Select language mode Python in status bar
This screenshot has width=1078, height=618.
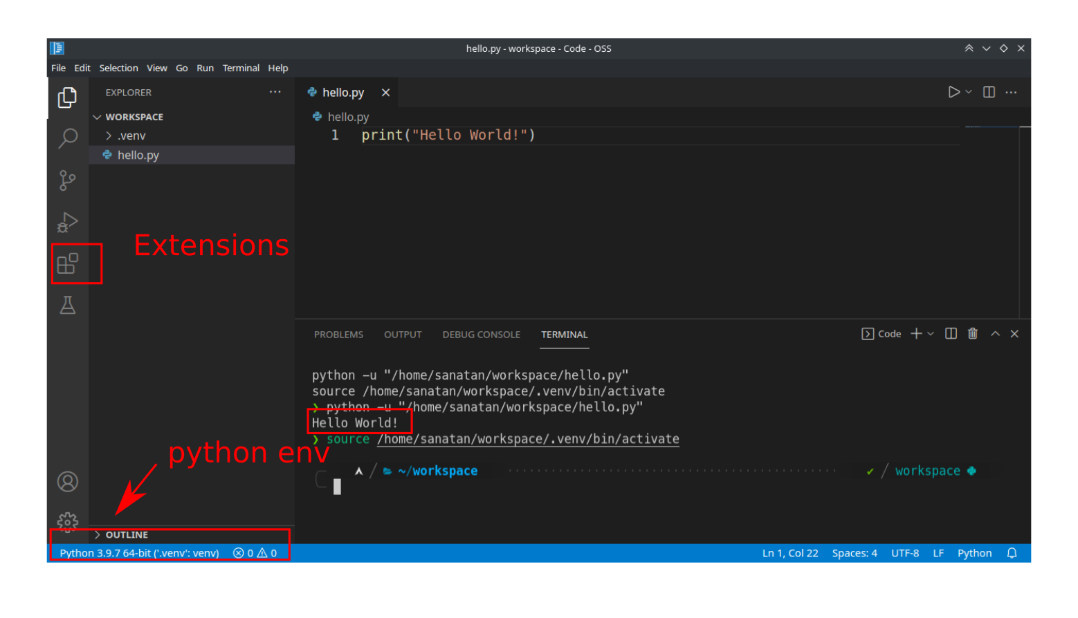tap(974, 553)
